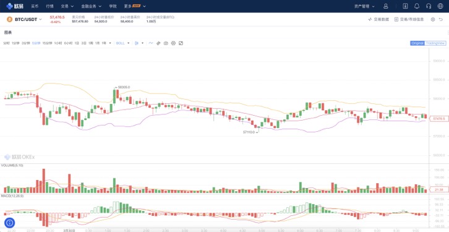Select the drawing ruler tool icon
Image resolution: width=449 pixels, height=232 pixels.
pos(158,43)
